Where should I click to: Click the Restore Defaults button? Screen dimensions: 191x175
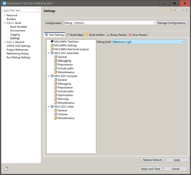(152, 160)
